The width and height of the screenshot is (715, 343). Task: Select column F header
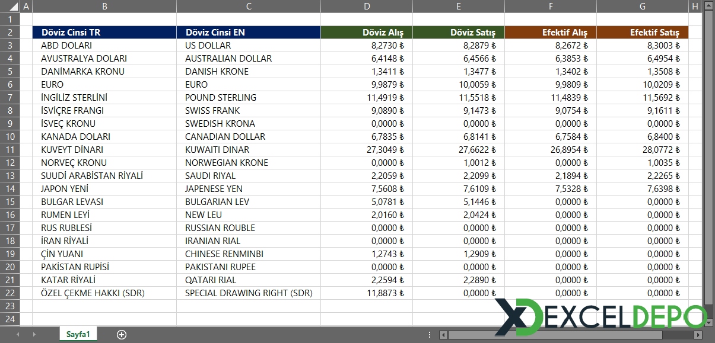pyautogui.click(x=551, y=7)
